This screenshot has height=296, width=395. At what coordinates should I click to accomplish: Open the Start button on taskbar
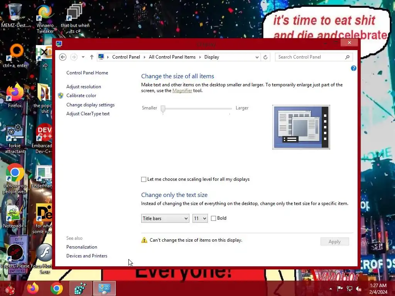click(x=10, y=288)
